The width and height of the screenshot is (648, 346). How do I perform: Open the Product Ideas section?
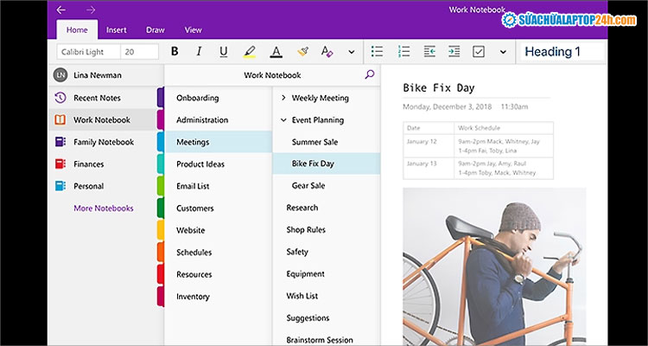pos(219,163)
